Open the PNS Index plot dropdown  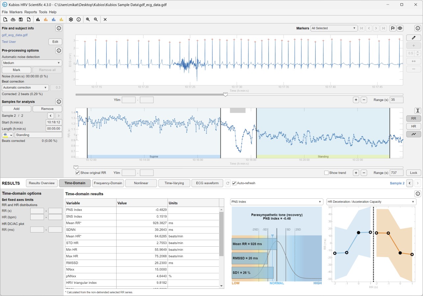(x=277, y=202)
